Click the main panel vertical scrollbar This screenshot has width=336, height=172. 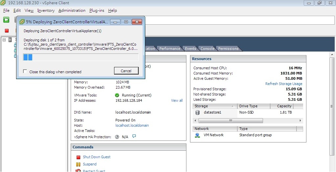[332, 107]
